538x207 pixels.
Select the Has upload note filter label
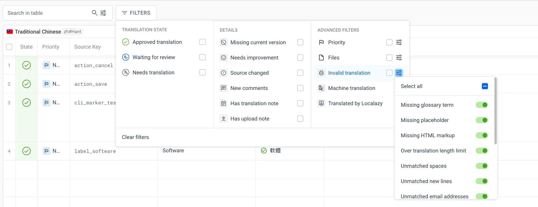tap(250, 119)
